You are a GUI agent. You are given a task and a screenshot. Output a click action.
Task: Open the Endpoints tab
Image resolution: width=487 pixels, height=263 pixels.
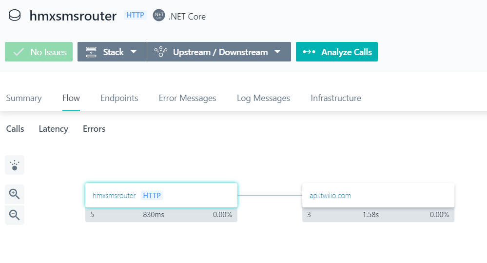click(x=119, y=98)
